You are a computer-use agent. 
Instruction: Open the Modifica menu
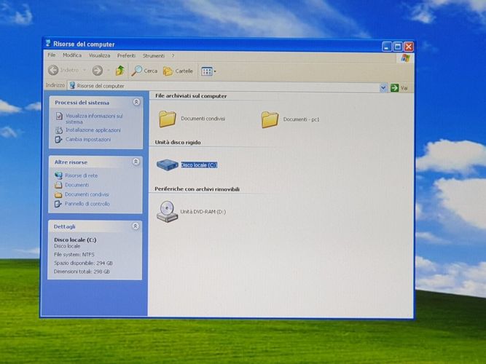click(72, 55)
